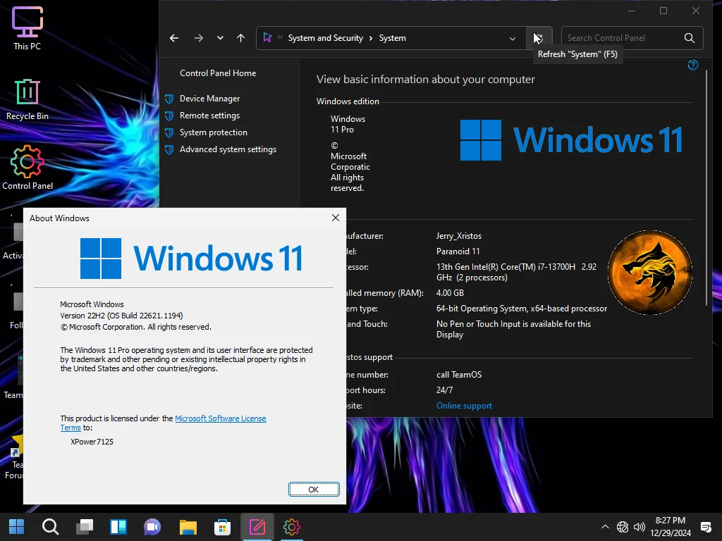Open the Start menu

pyautogui.click(x=17, y=527)
